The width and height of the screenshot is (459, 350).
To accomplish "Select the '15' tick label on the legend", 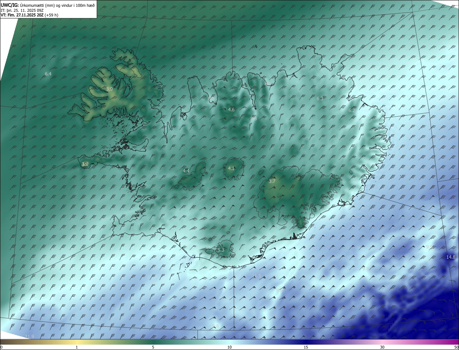I will [306, 347].
